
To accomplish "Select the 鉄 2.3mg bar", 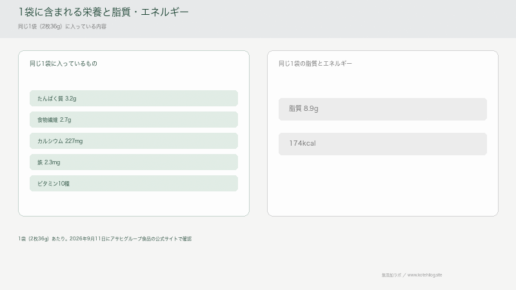I will 134,162.
